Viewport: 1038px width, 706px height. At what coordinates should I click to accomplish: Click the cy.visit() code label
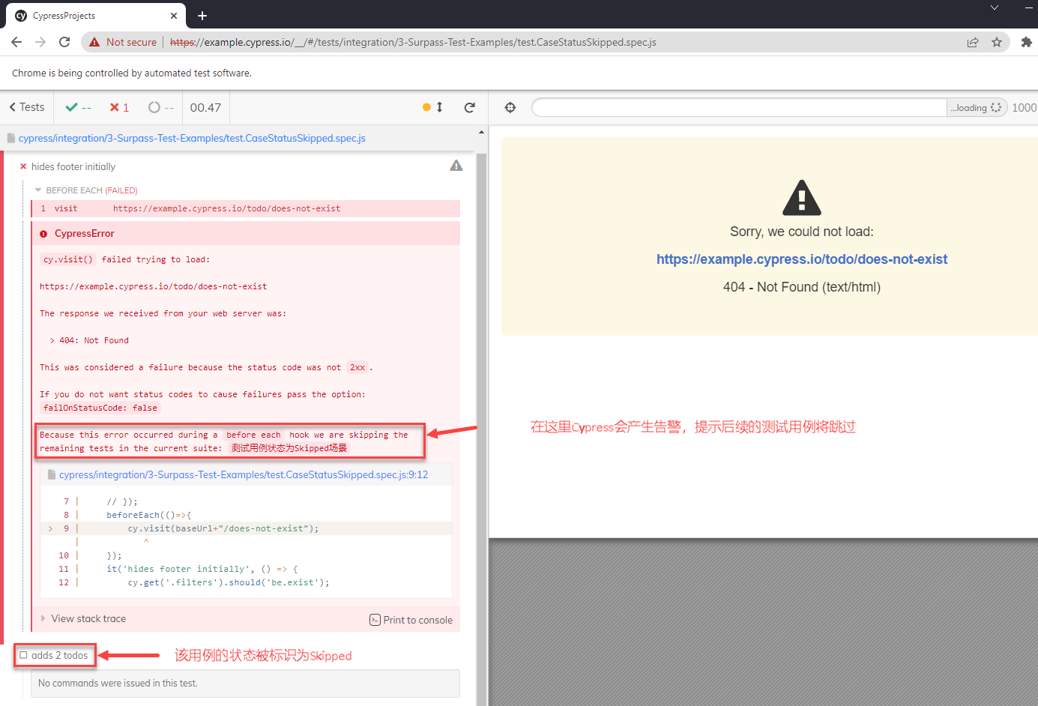(x=68, y=259)
